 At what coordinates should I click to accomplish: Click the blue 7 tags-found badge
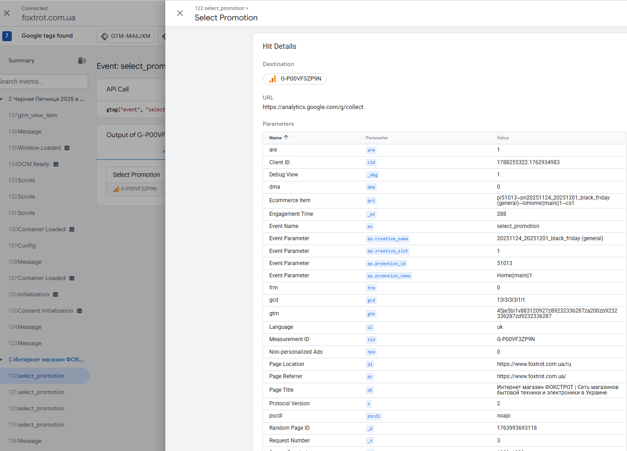click(7, 36)
